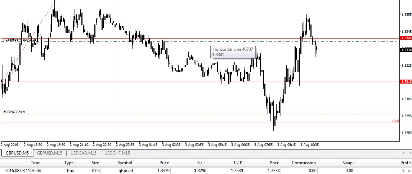This screenshot has width=412, height=174.
Task: Sort orders by Commission column header
Action: pyautogui.click(x=304, y=163)
